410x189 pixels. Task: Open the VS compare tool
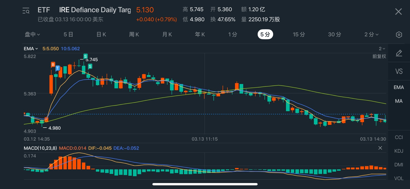pyautogui.click(x=399, y=71)
